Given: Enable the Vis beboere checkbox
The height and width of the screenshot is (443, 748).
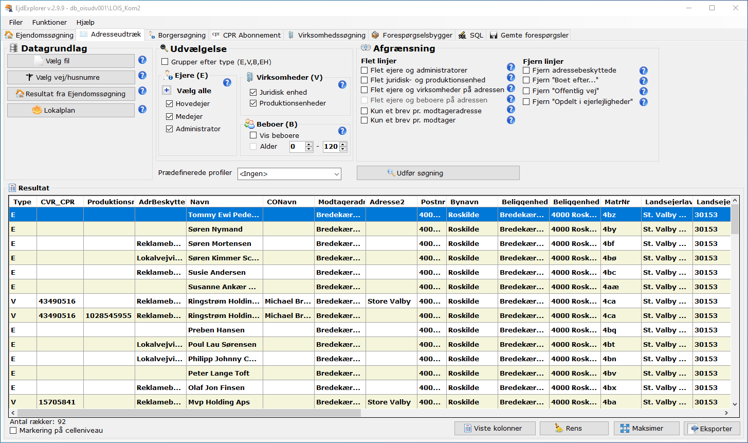Looking at the screenshot, I should point(253,135).
